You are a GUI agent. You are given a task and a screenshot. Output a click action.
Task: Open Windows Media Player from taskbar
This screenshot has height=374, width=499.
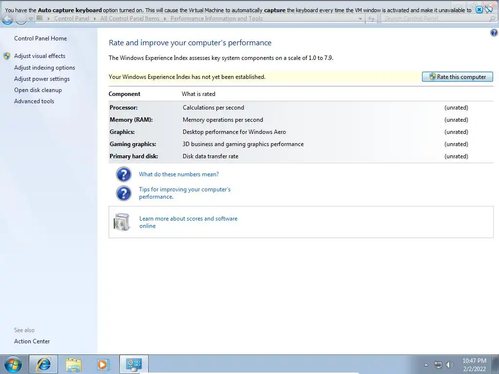click(103, 364)
